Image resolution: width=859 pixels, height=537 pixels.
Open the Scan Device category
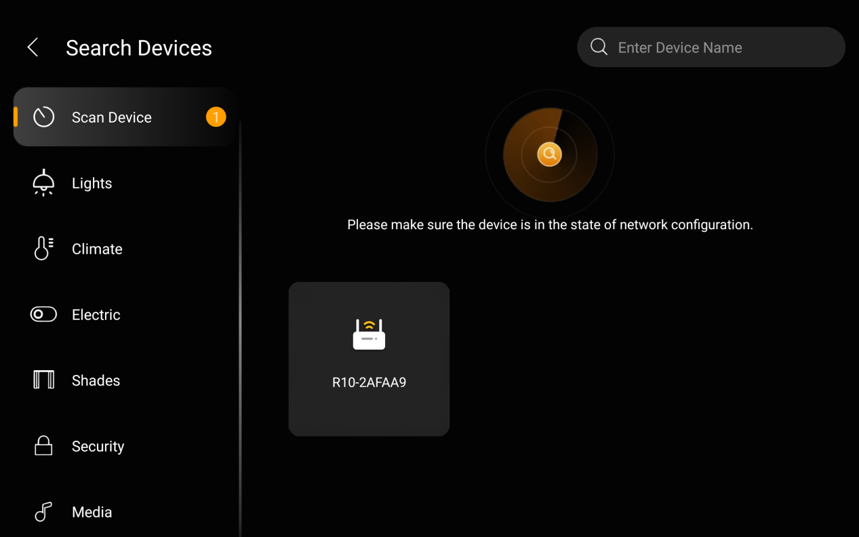(x=124, y=117)
